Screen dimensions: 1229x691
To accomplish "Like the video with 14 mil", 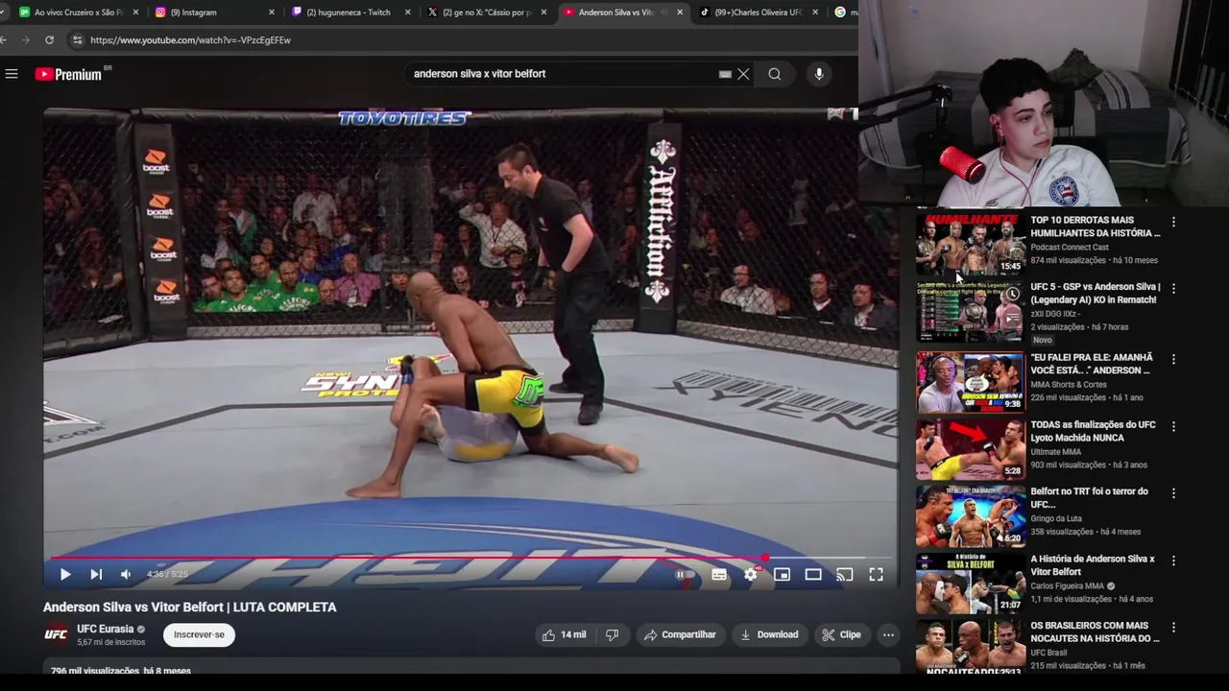I will 564,634.
